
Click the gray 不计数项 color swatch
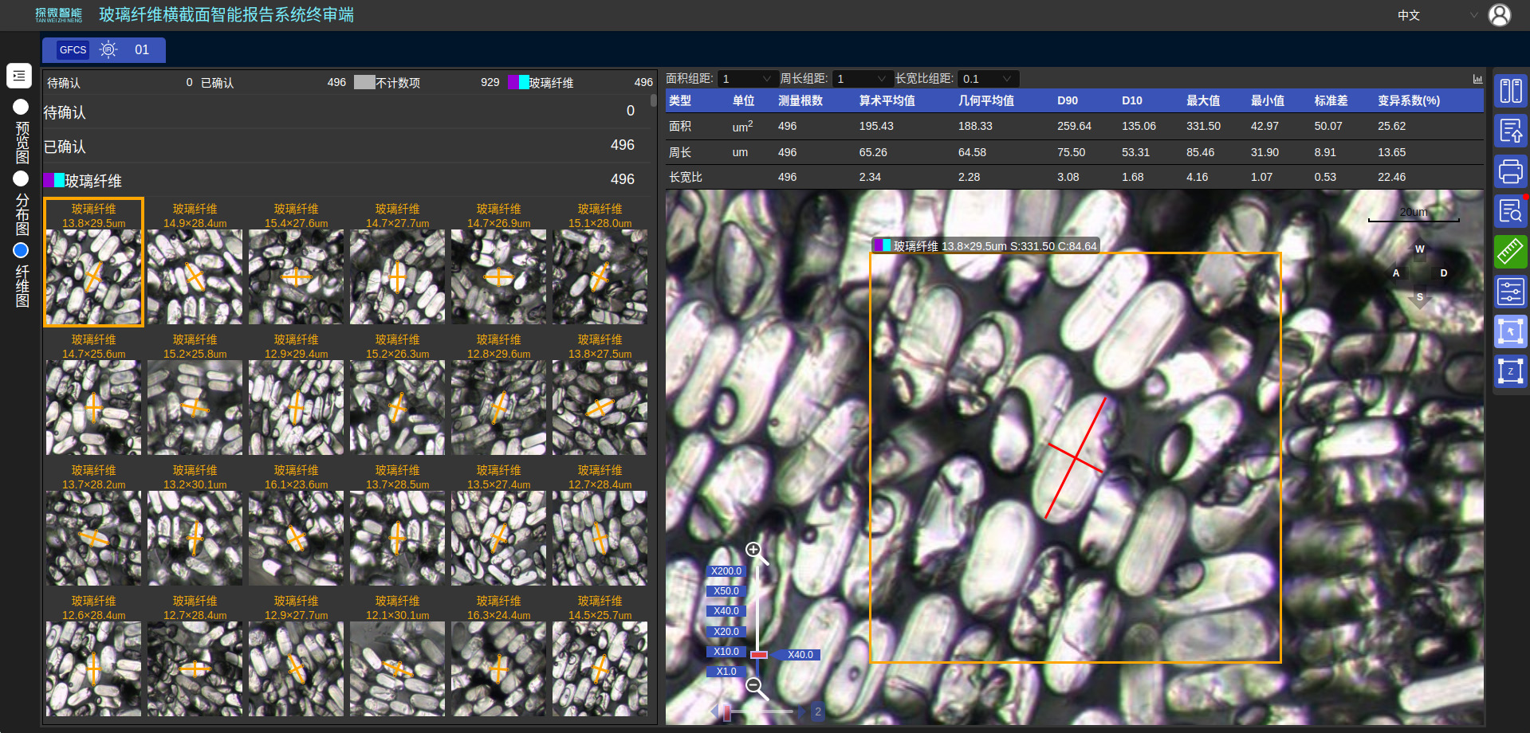pos(364,82)
